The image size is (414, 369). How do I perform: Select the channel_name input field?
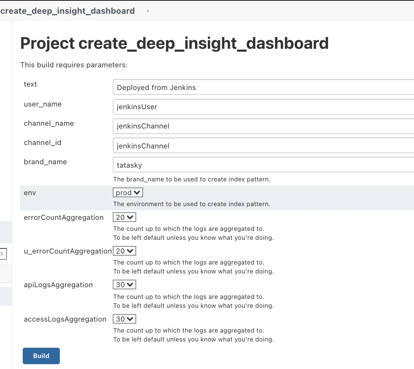[x=263, y=126]
